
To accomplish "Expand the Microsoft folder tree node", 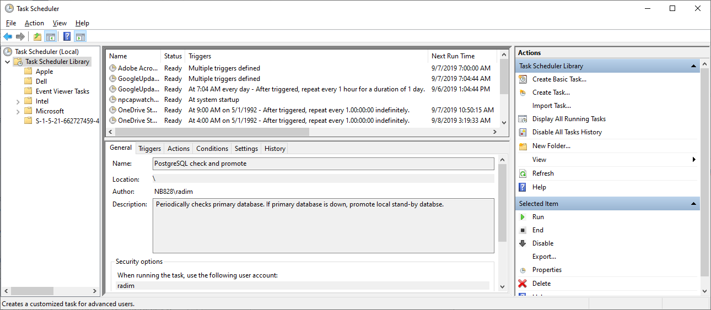I will pos(18,111).
